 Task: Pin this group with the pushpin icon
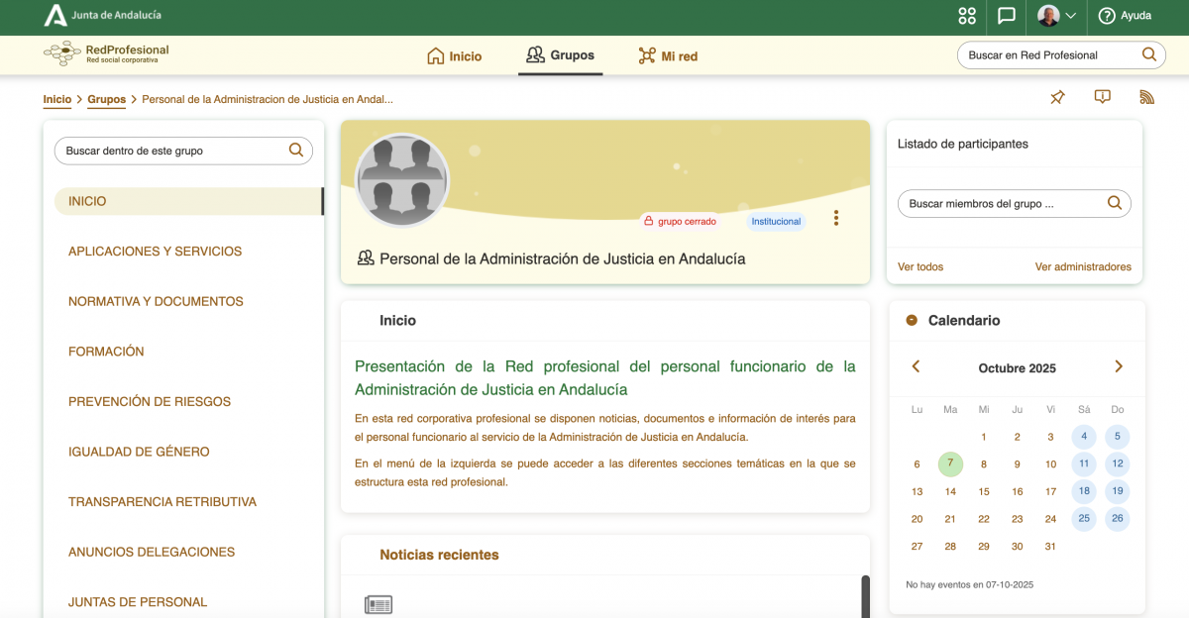[x=1057, y=97]
